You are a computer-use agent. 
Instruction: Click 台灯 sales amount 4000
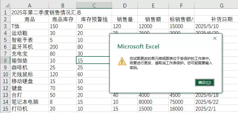coord(153,95)
